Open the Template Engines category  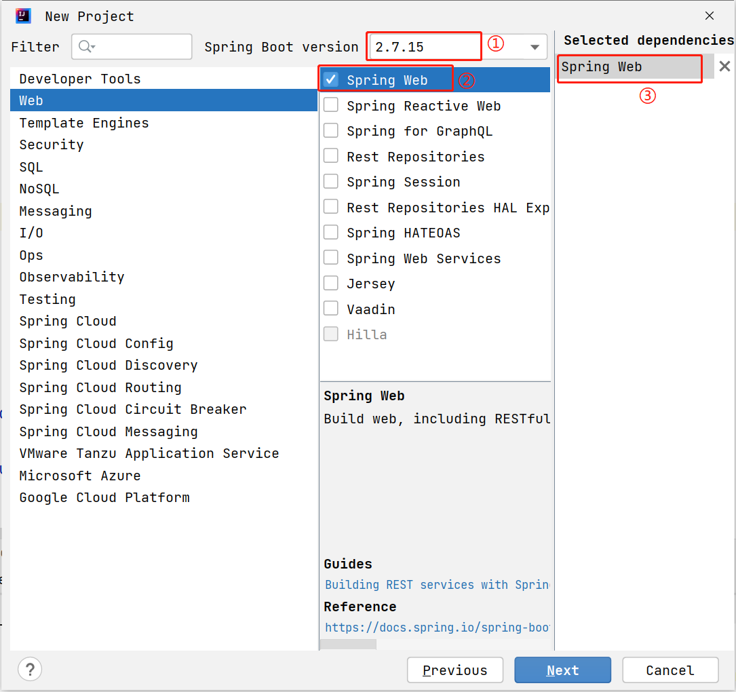click(163, 123)
